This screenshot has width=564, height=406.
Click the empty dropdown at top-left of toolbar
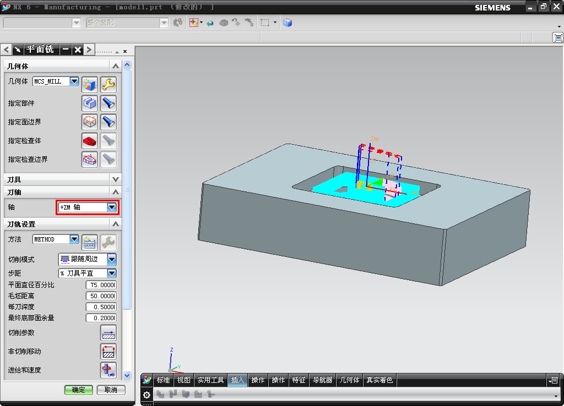coord(42,23)
